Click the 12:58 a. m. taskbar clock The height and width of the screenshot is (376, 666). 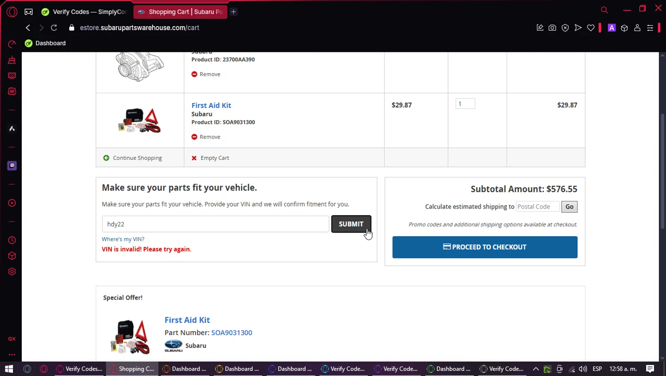click(x=623, y=369)
